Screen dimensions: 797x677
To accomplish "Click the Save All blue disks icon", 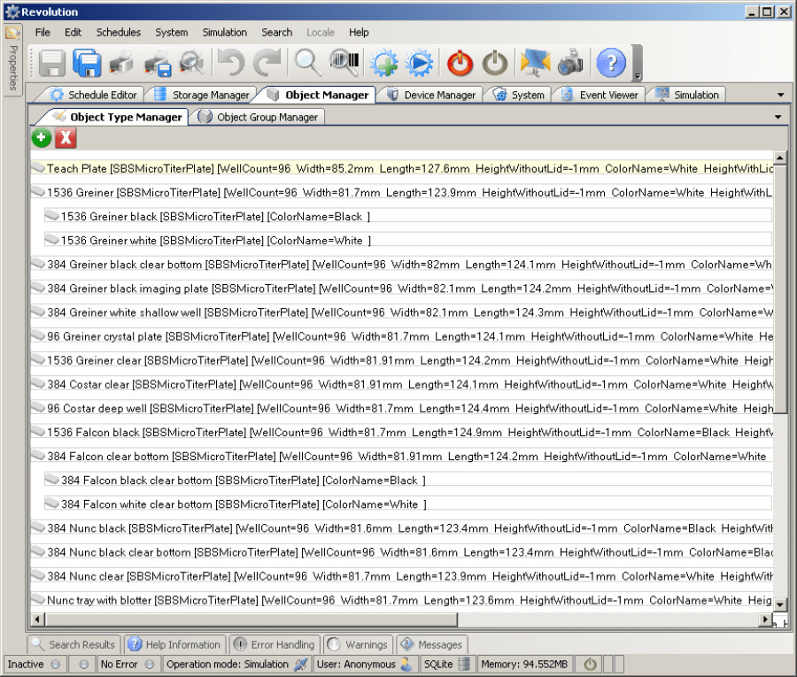I will point(87,63).
